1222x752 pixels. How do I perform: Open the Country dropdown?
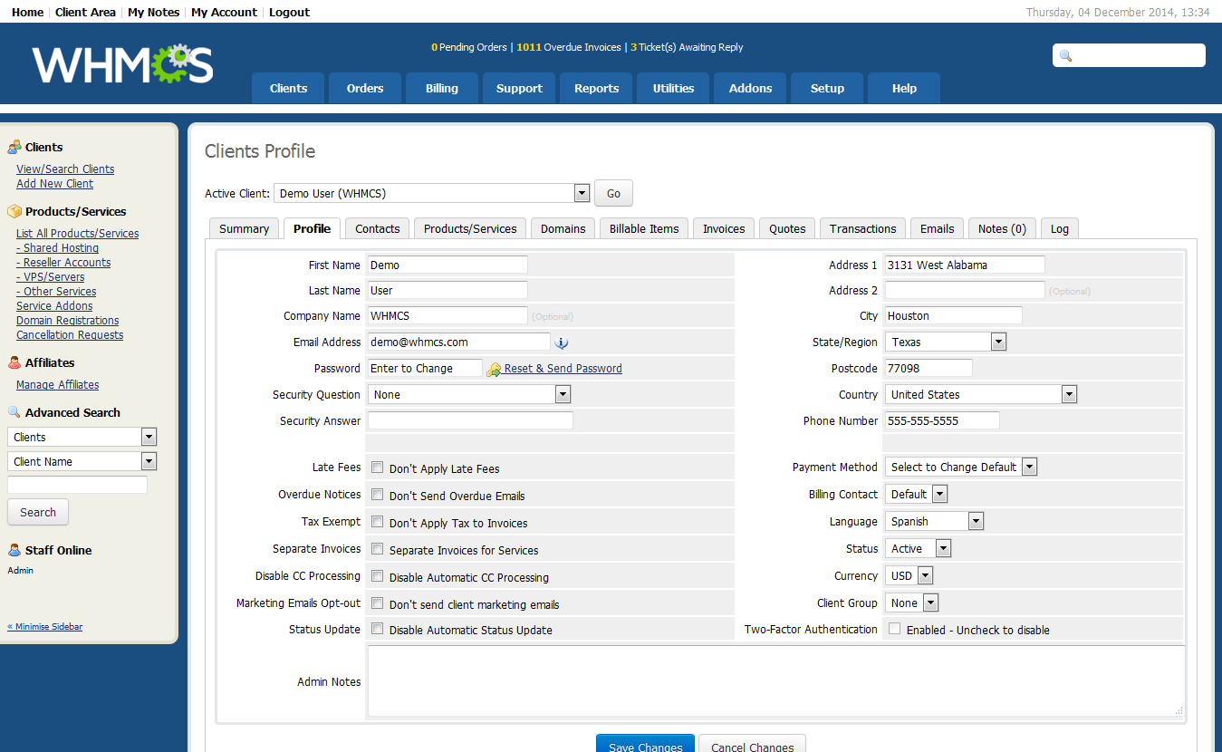pyautogui.click(x=981, y=395)
